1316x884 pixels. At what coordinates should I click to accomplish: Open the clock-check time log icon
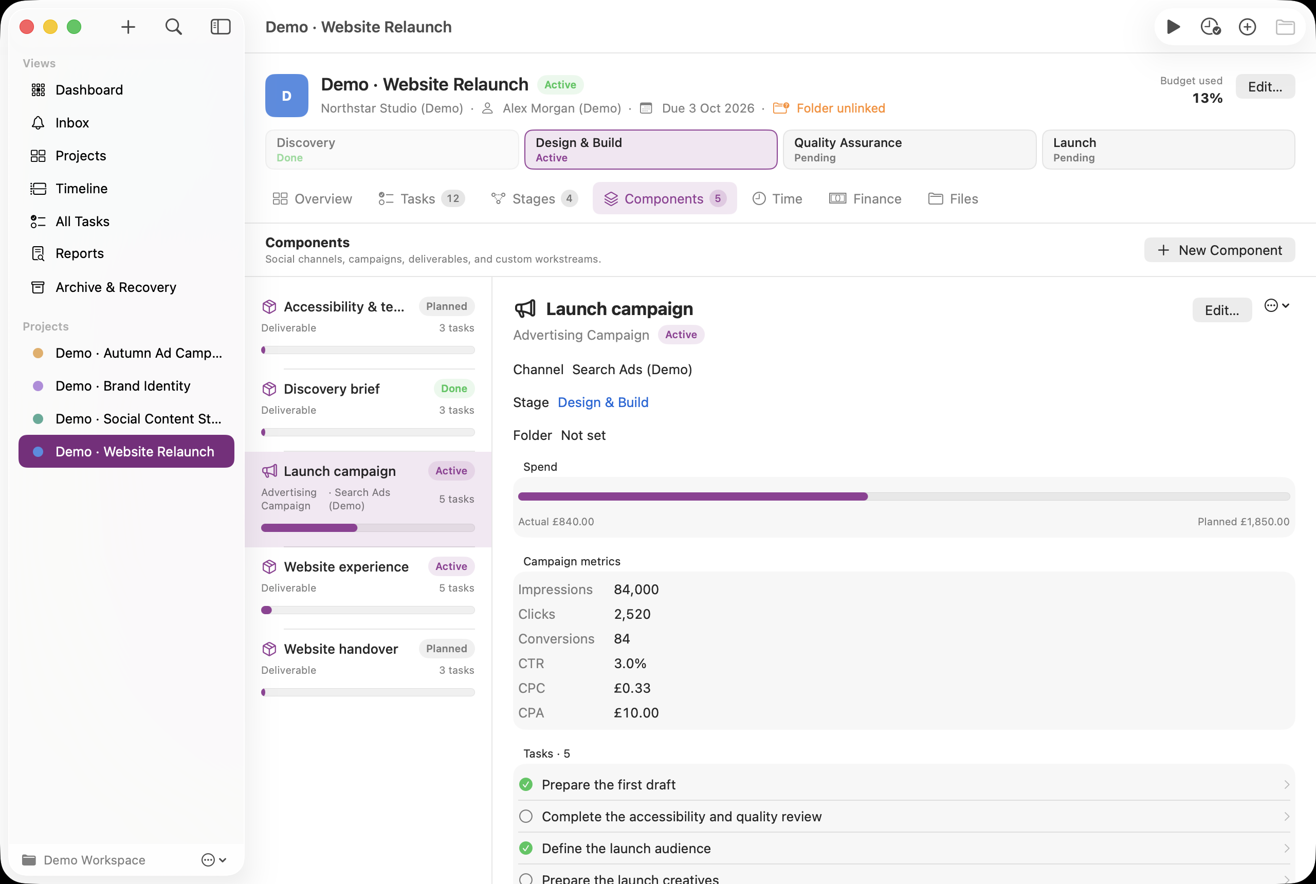pyautogui.click(x=1211, y=27)
